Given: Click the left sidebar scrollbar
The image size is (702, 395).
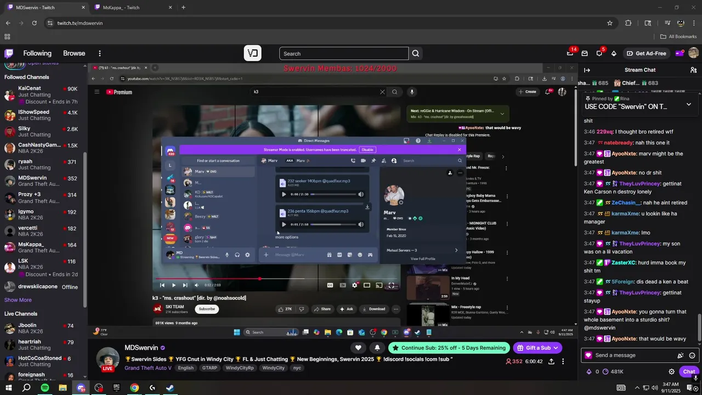Looking at the screenshot, I should pyautogui.click(x=85, y=230).
